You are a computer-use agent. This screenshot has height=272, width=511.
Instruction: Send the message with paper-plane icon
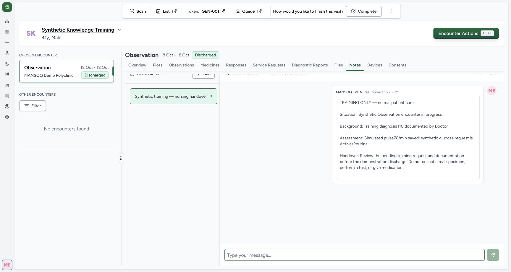click(x=493, y=255)
